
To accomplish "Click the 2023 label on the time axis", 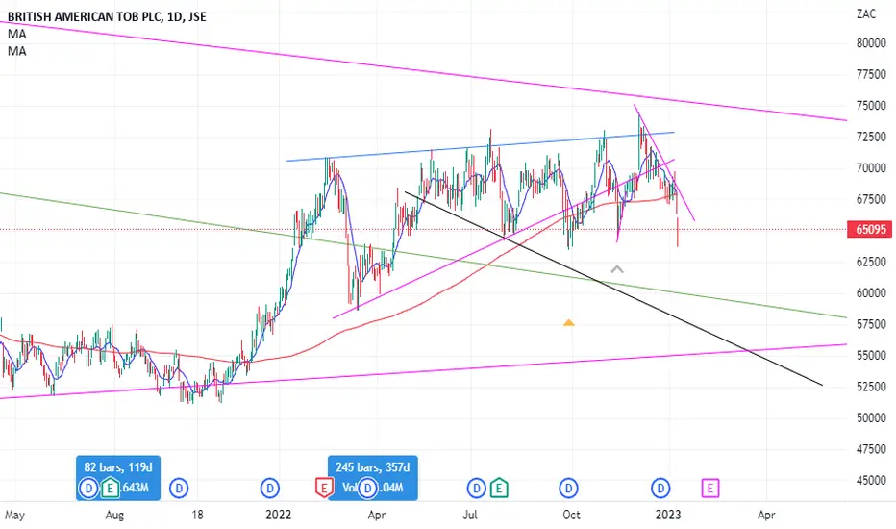I will (x=668, y=515).
